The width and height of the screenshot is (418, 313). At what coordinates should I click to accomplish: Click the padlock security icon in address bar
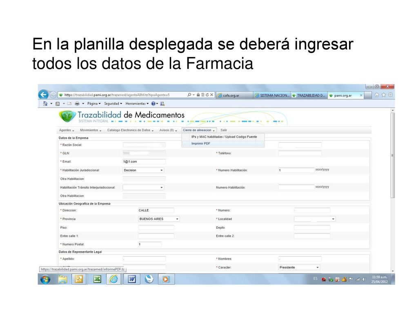tap(198, 95)
